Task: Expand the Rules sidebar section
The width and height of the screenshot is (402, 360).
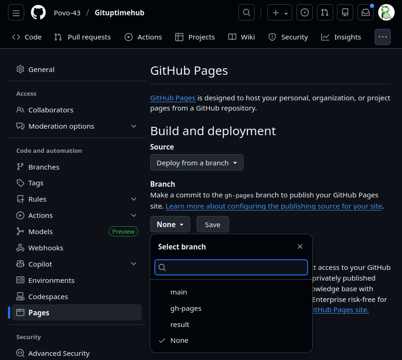Action: click(x=77, y=199)
